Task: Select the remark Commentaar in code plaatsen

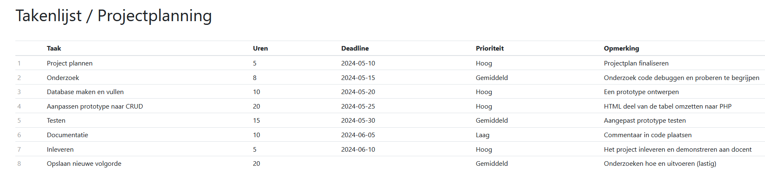Action: pos(648,135)
